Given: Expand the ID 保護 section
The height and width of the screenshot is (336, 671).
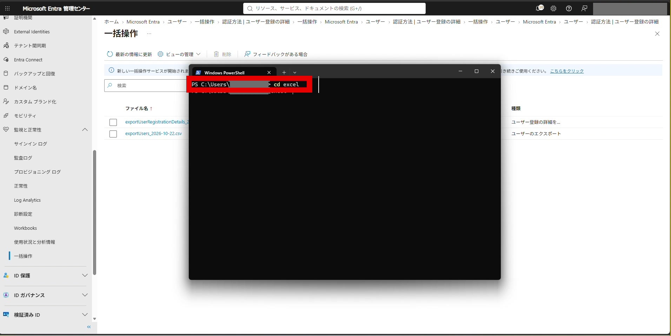Looking at the screenshot, I should pyautogui.click(x=85, y=276).
